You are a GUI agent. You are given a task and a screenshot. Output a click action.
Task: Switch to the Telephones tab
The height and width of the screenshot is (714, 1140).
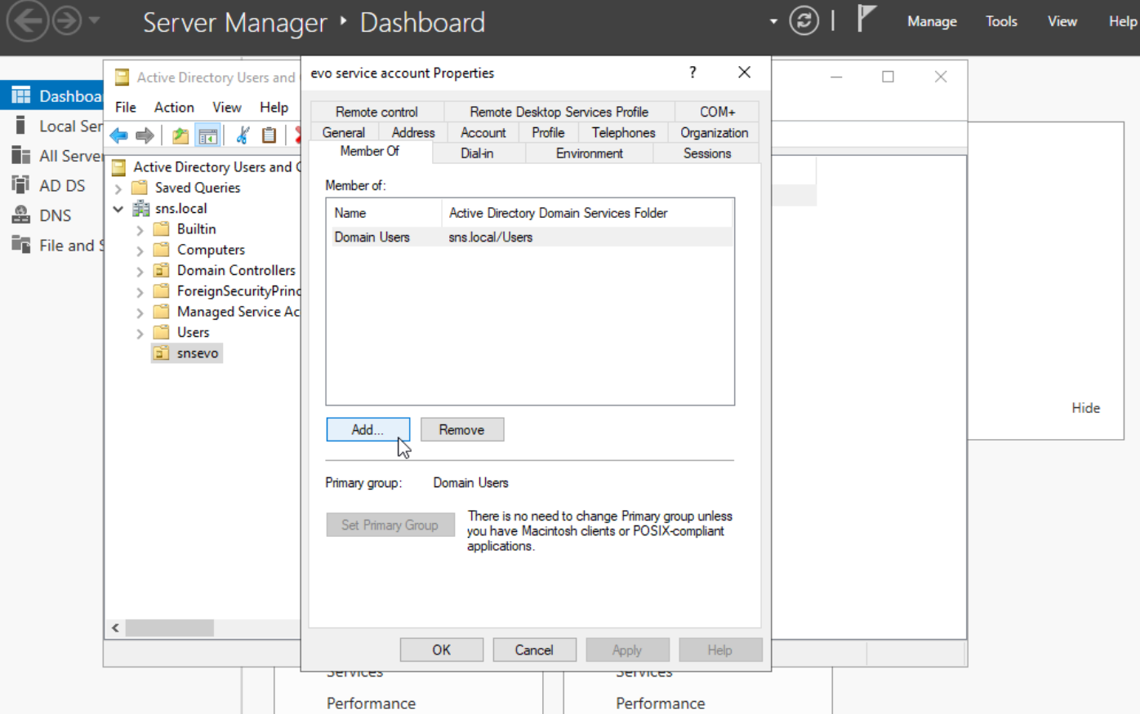624,132
